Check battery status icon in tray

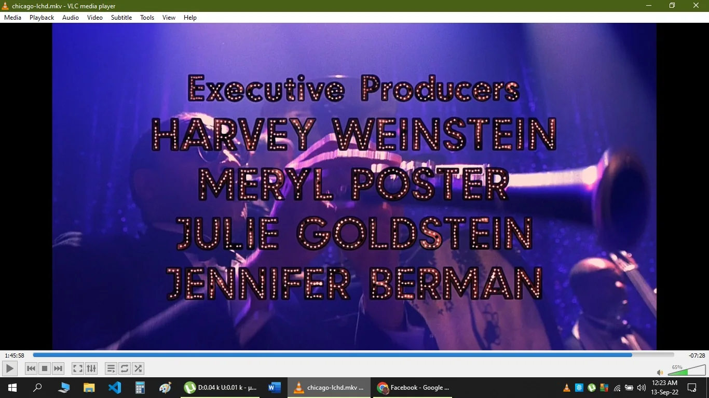click(629, 388)
